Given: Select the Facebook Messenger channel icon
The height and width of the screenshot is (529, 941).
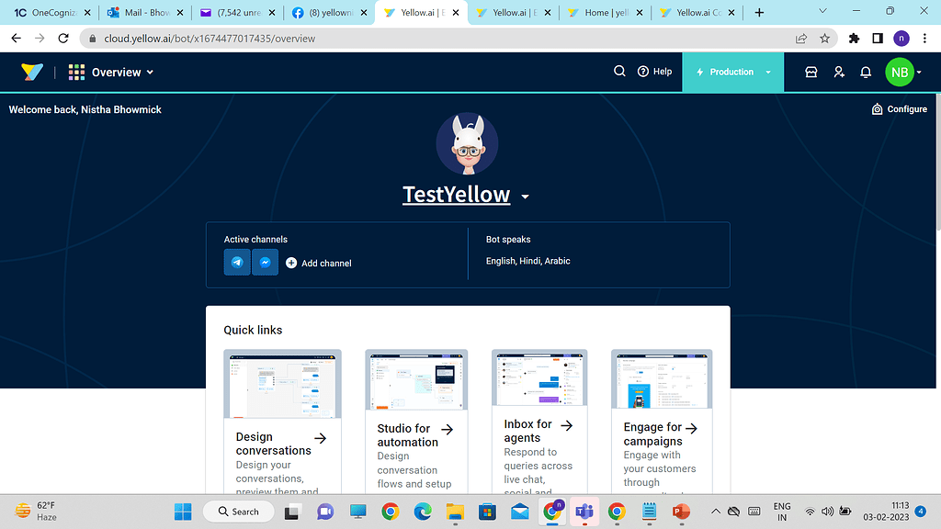Looking at the screenshot, I should point(265,262).
